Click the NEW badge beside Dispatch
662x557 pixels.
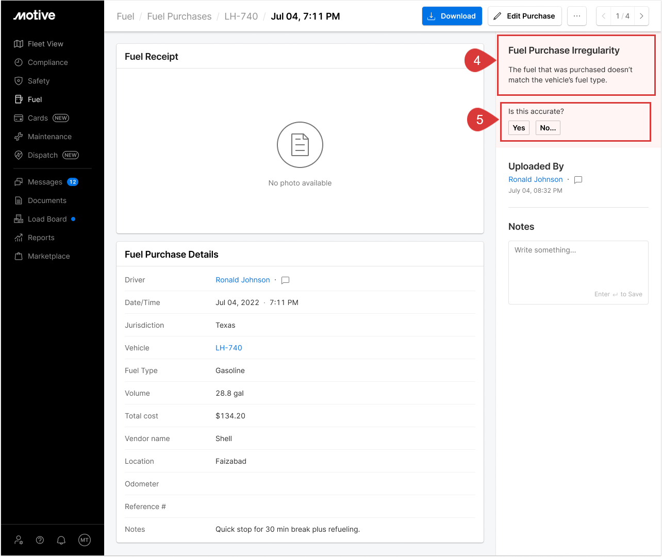pos(71,155)
